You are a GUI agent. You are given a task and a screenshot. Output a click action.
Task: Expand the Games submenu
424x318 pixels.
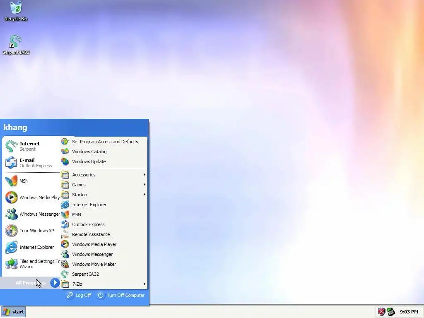104,185
